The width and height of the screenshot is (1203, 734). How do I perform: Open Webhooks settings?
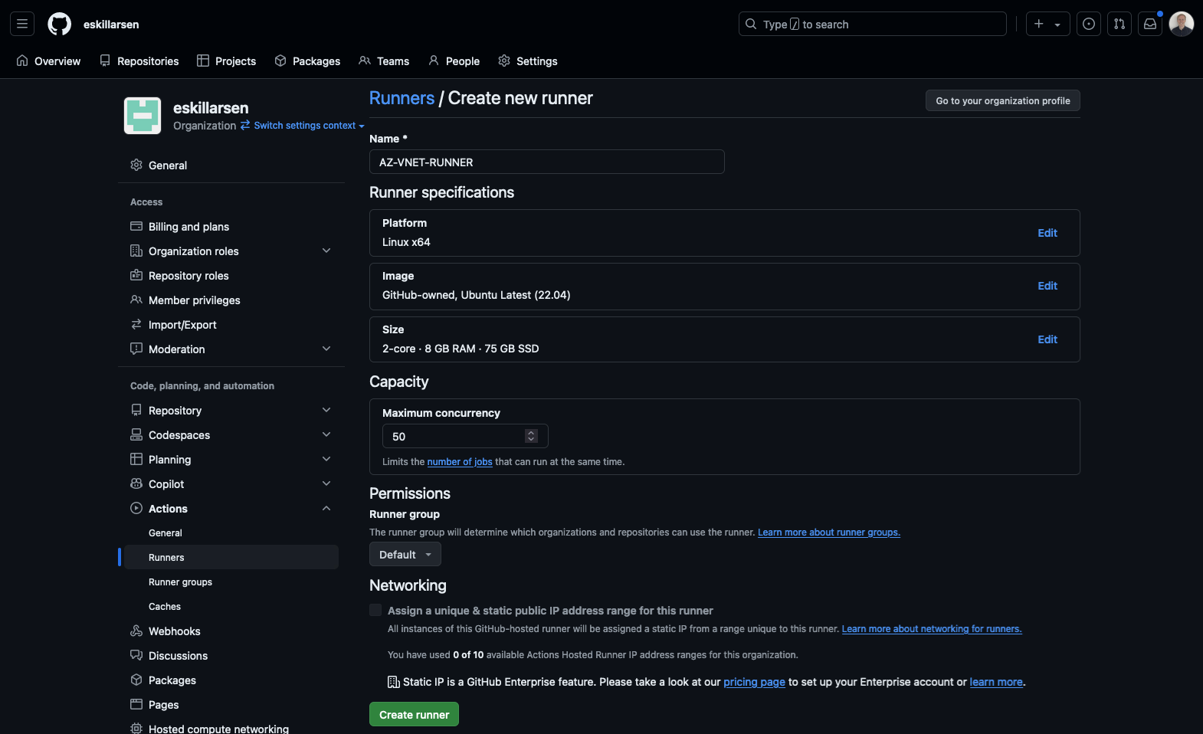tap(231, 631)
